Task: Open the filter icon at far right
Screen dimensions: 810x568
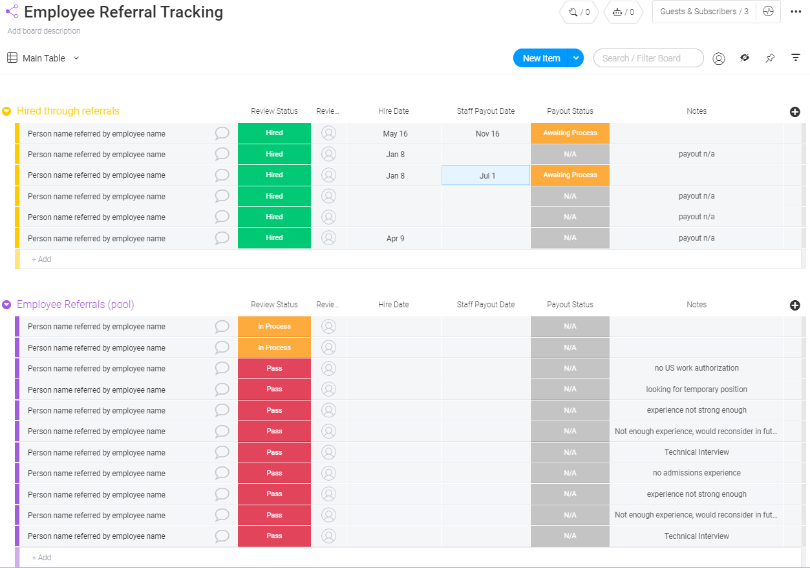Action: point(796,58)
